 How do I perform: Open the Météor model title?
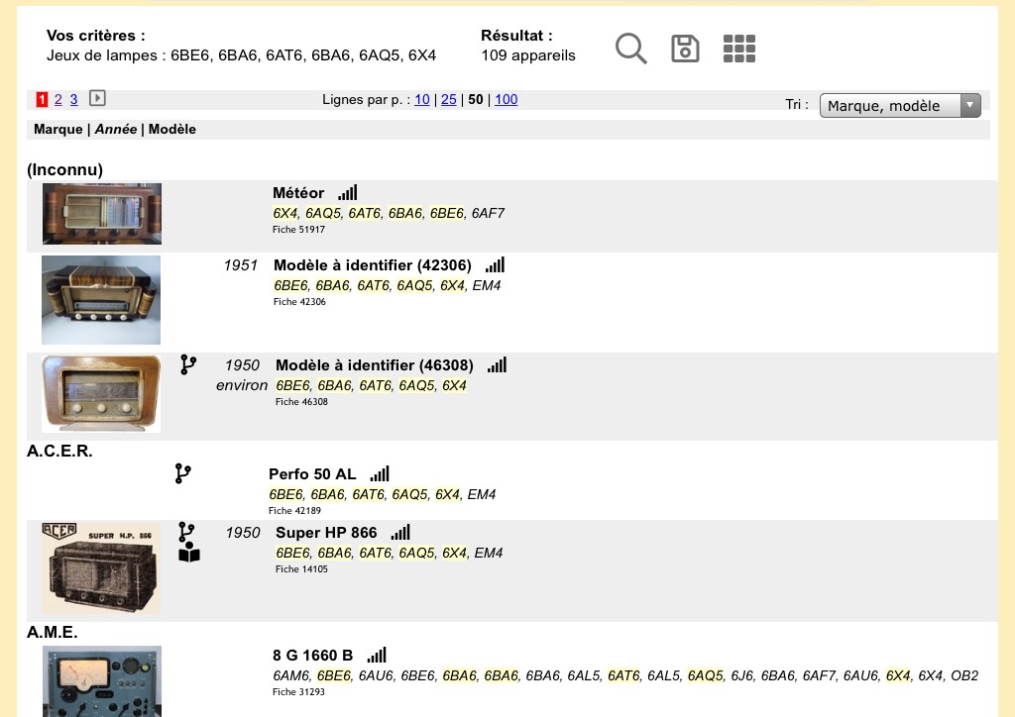(298, 193)
